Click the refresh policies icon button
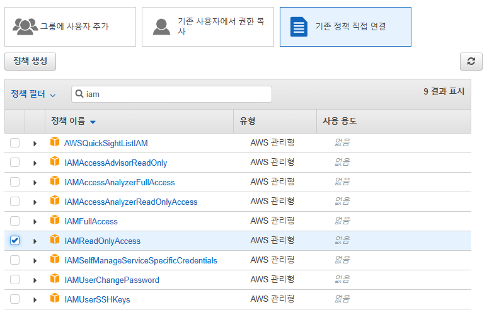This screenshot has height=334, width=499. 471,62
